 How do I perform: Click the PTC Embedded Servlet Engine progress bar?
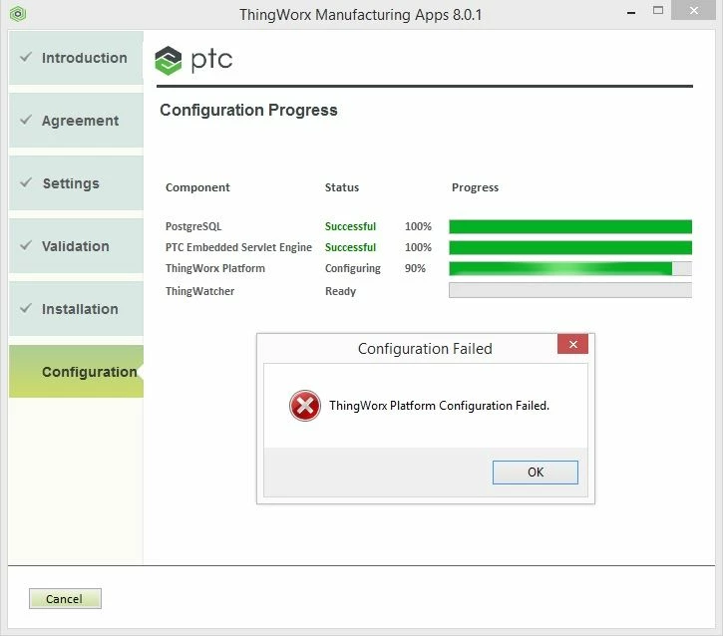coord(570,247)
